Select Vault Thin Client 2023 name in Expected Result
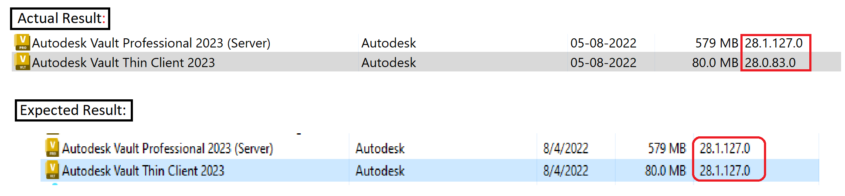 click(x=143, y=171)
